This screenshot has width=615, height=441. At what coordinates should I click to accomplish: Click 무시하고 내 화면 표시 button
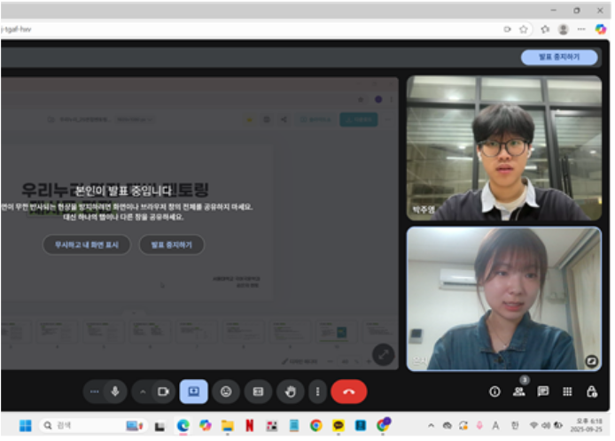[87, 245]
